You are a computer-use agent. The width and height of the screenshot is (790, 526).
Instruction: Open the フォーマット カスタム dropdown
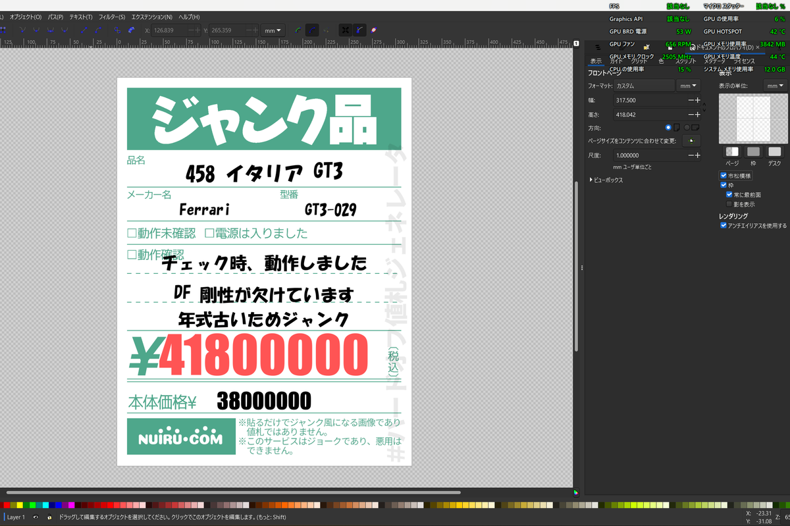click(x=644, y=86)
